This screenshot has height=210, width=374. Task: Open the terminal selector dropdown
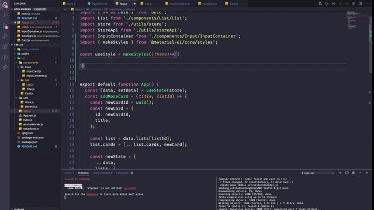pos(317,173)
